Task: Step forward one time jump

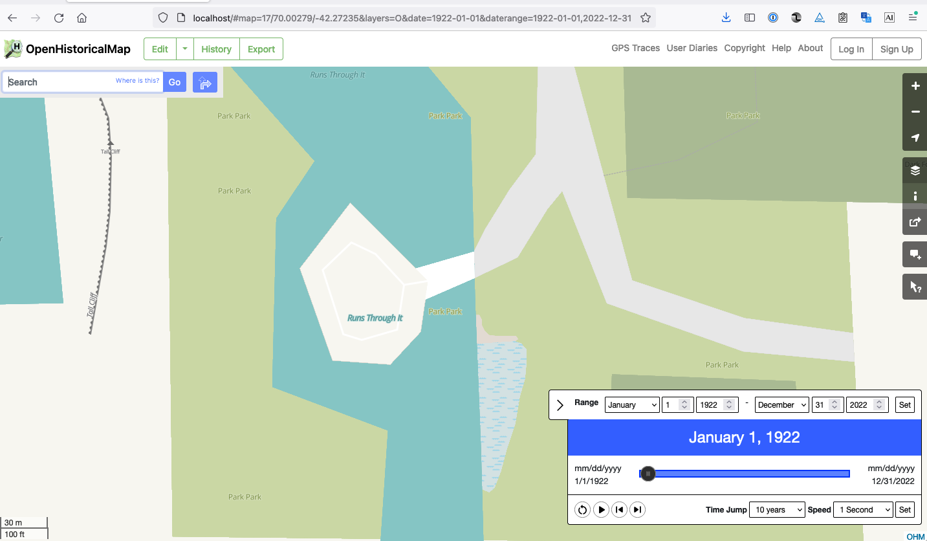Action: click(x=637, y=509)
